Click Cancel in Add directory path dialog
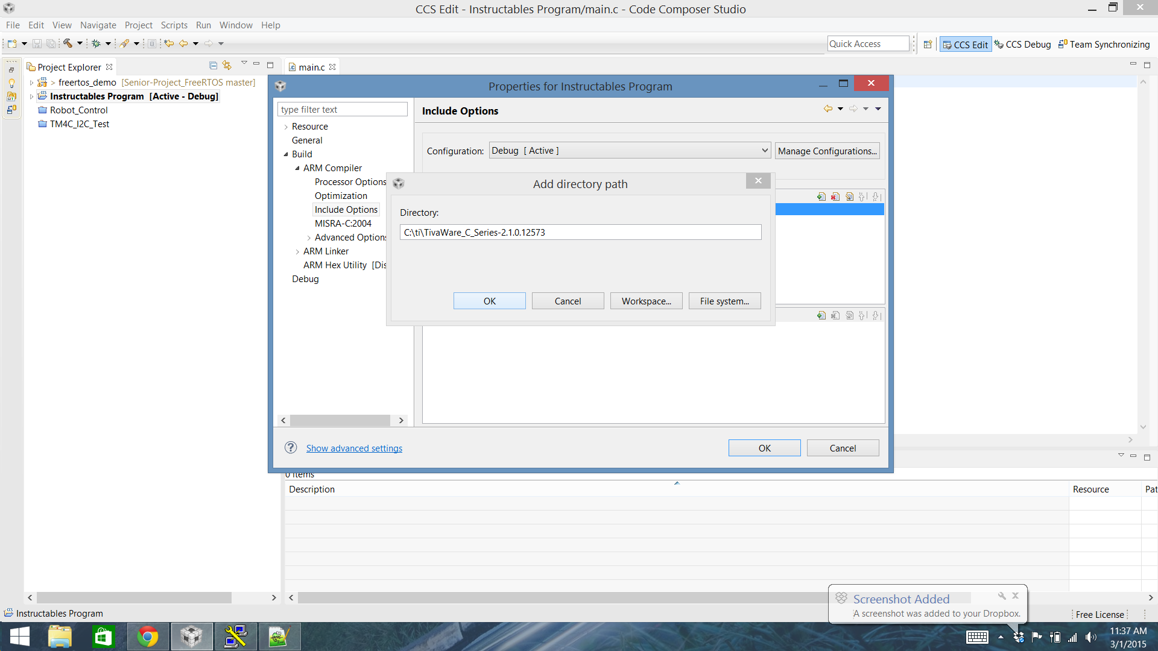Image resolution: width=1158 pixels, height=651 pixels. (x=568, y=301)
